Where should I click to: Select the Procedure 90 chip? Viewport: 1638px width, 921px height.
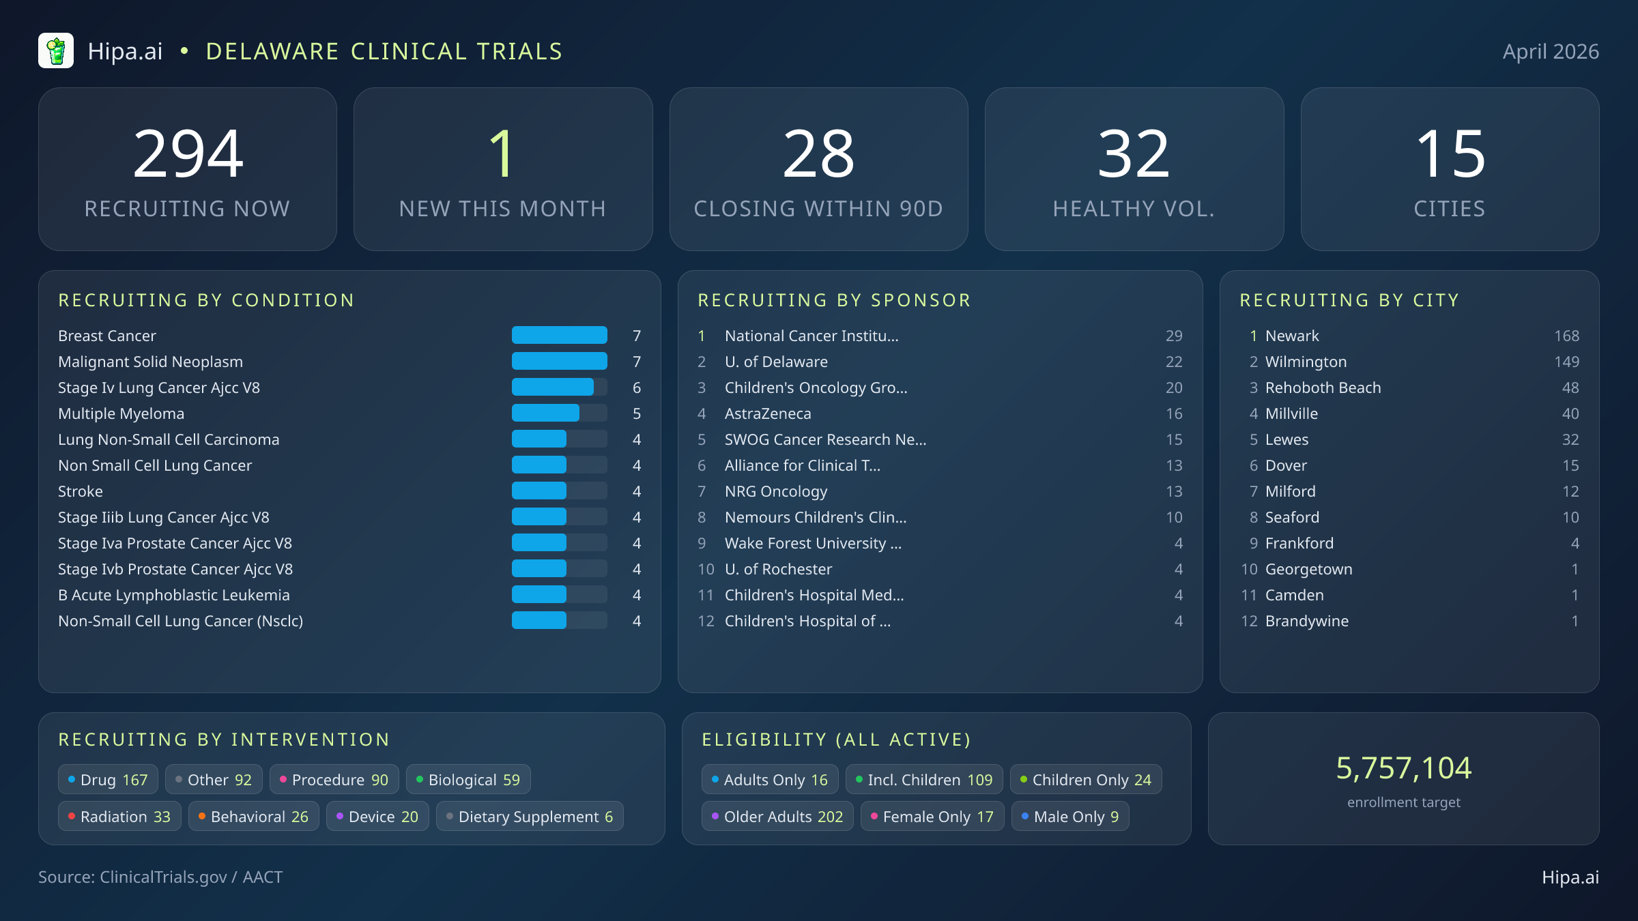pyautogui.click(x=334, y=780)
